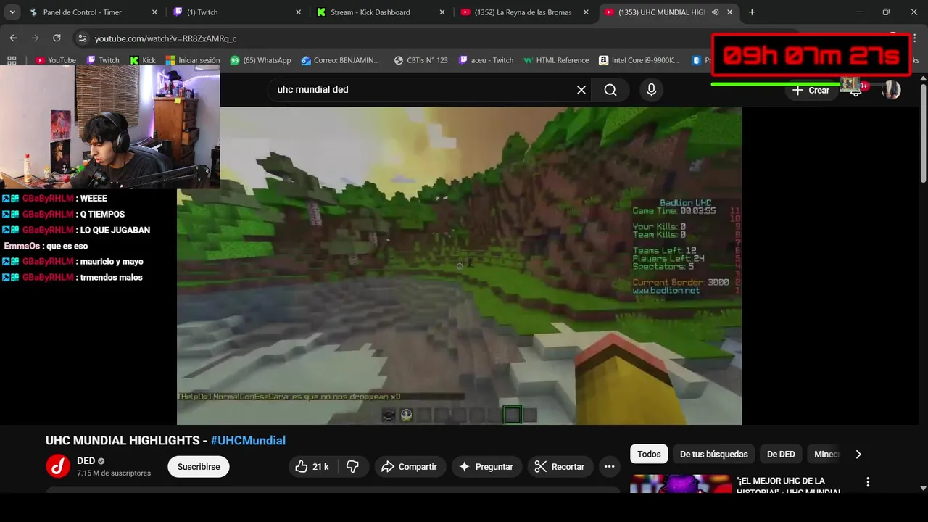Image resolution: width=928 pixels, height=522 pixels.
Task: Run search with the magnifier button
Action: click(610, 90)
